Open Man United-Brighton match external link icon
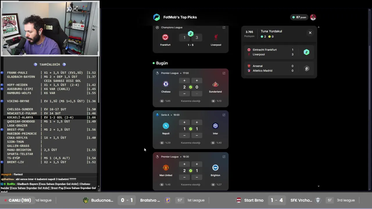Image resolution: width=372 pixels, height=209 pixels. pos(224,157)
